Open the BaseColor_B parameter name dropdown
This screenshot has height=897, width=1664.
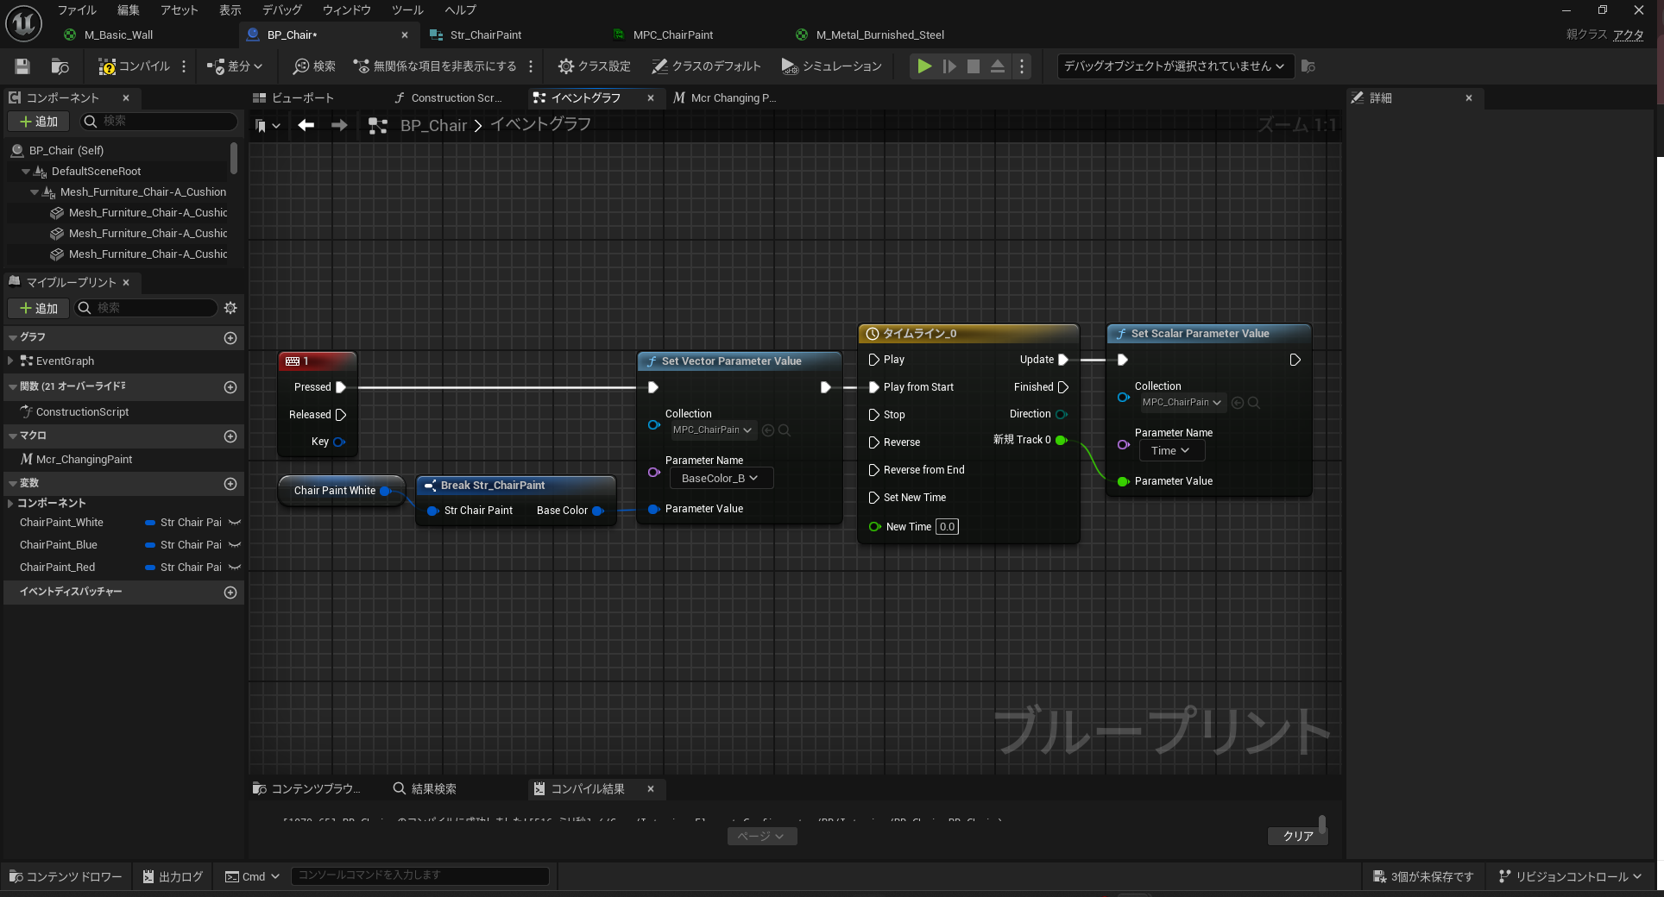pos(721,479)
